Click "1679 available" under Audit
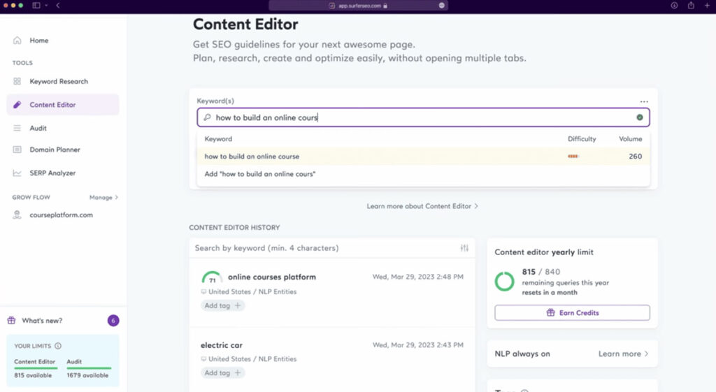 click(x=87, y=375)
